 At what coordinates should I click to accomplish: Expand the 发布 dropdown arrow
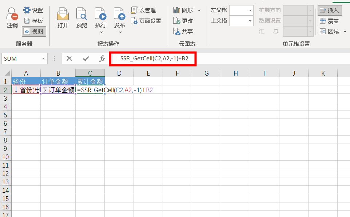pos(120,32)
